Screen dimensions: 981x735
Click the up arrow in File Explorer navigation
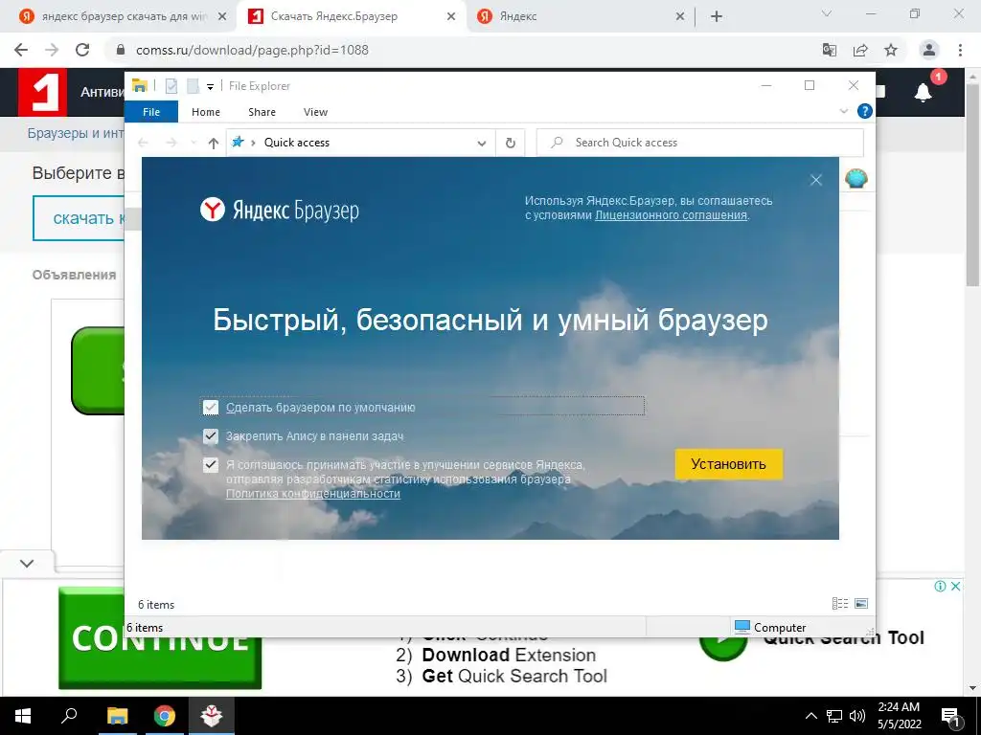[x=214, y=144]
